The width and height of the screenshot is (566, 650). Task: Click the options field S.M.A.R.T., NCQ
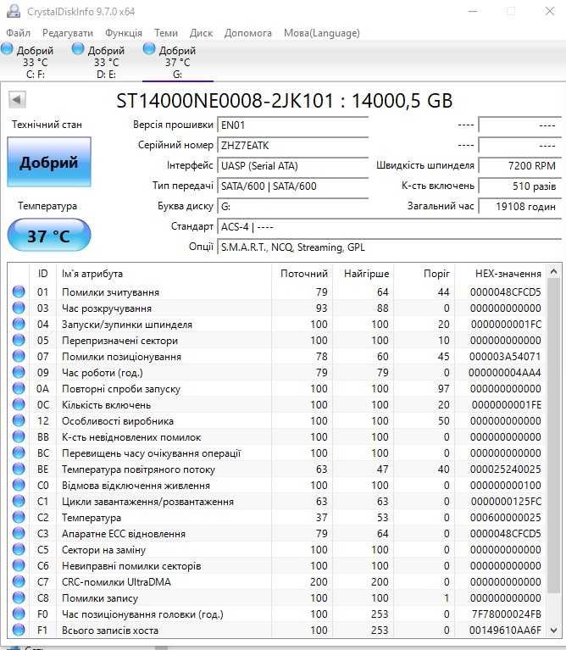pyautogui.click(x=389, y=247)
